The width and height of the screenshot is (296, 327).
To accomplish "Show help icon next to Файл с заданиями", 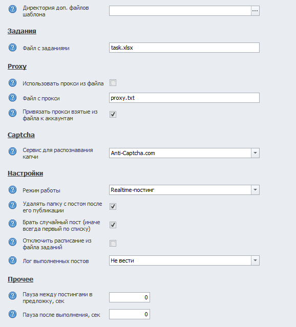I will (12, 48).
